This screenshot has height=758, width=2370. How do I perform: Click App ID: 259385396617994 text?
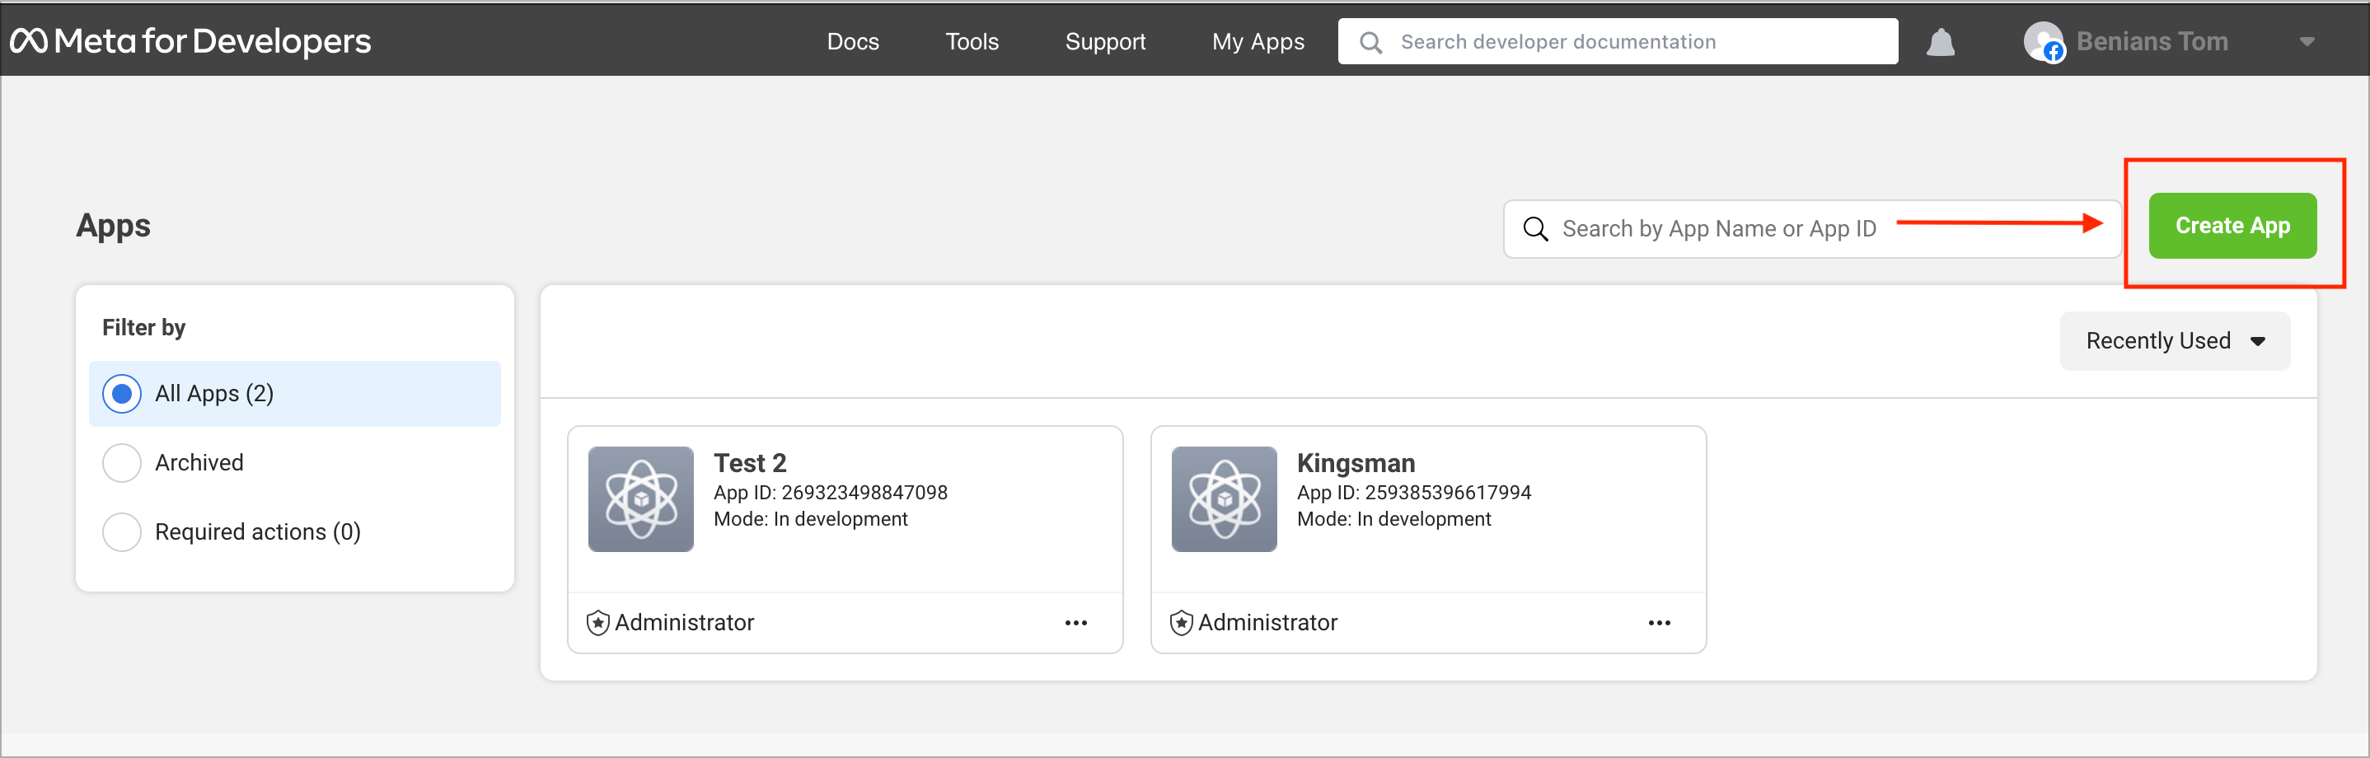click(x=1413, y=492)
